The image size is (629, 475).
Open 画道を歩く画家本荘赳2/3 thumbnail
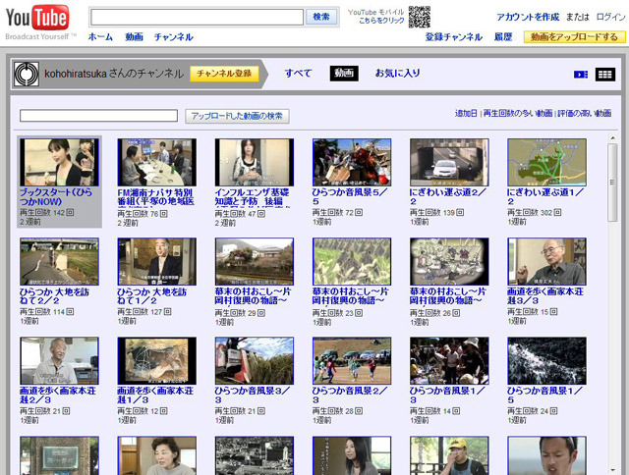(x=59, y=361)
